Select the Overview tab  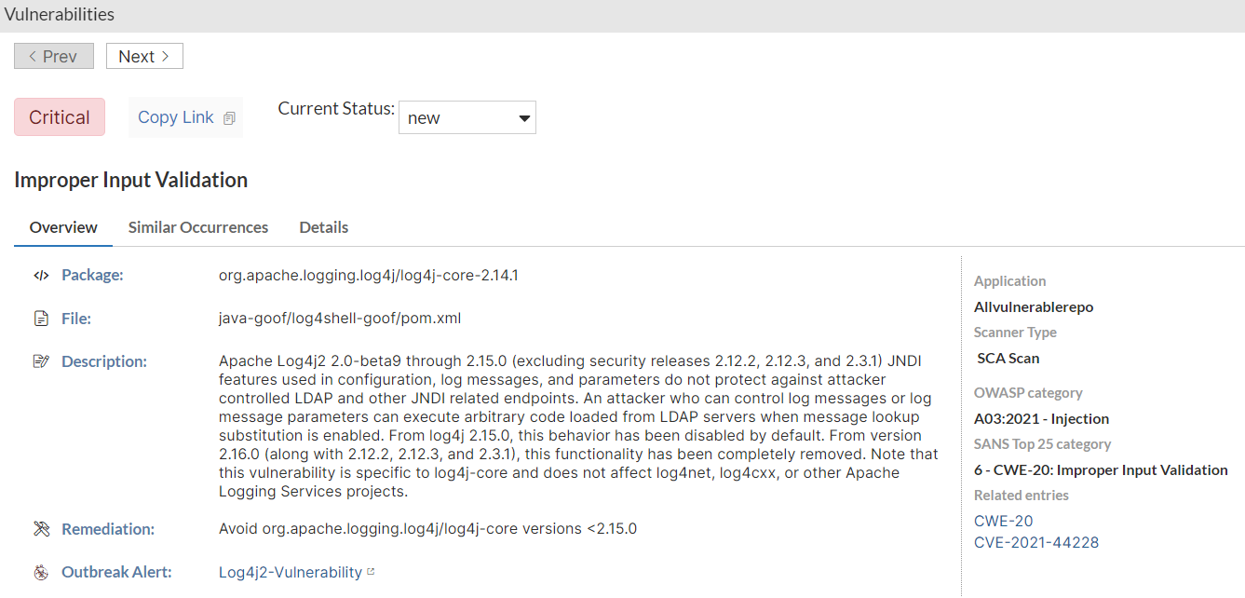pos(62,226)
